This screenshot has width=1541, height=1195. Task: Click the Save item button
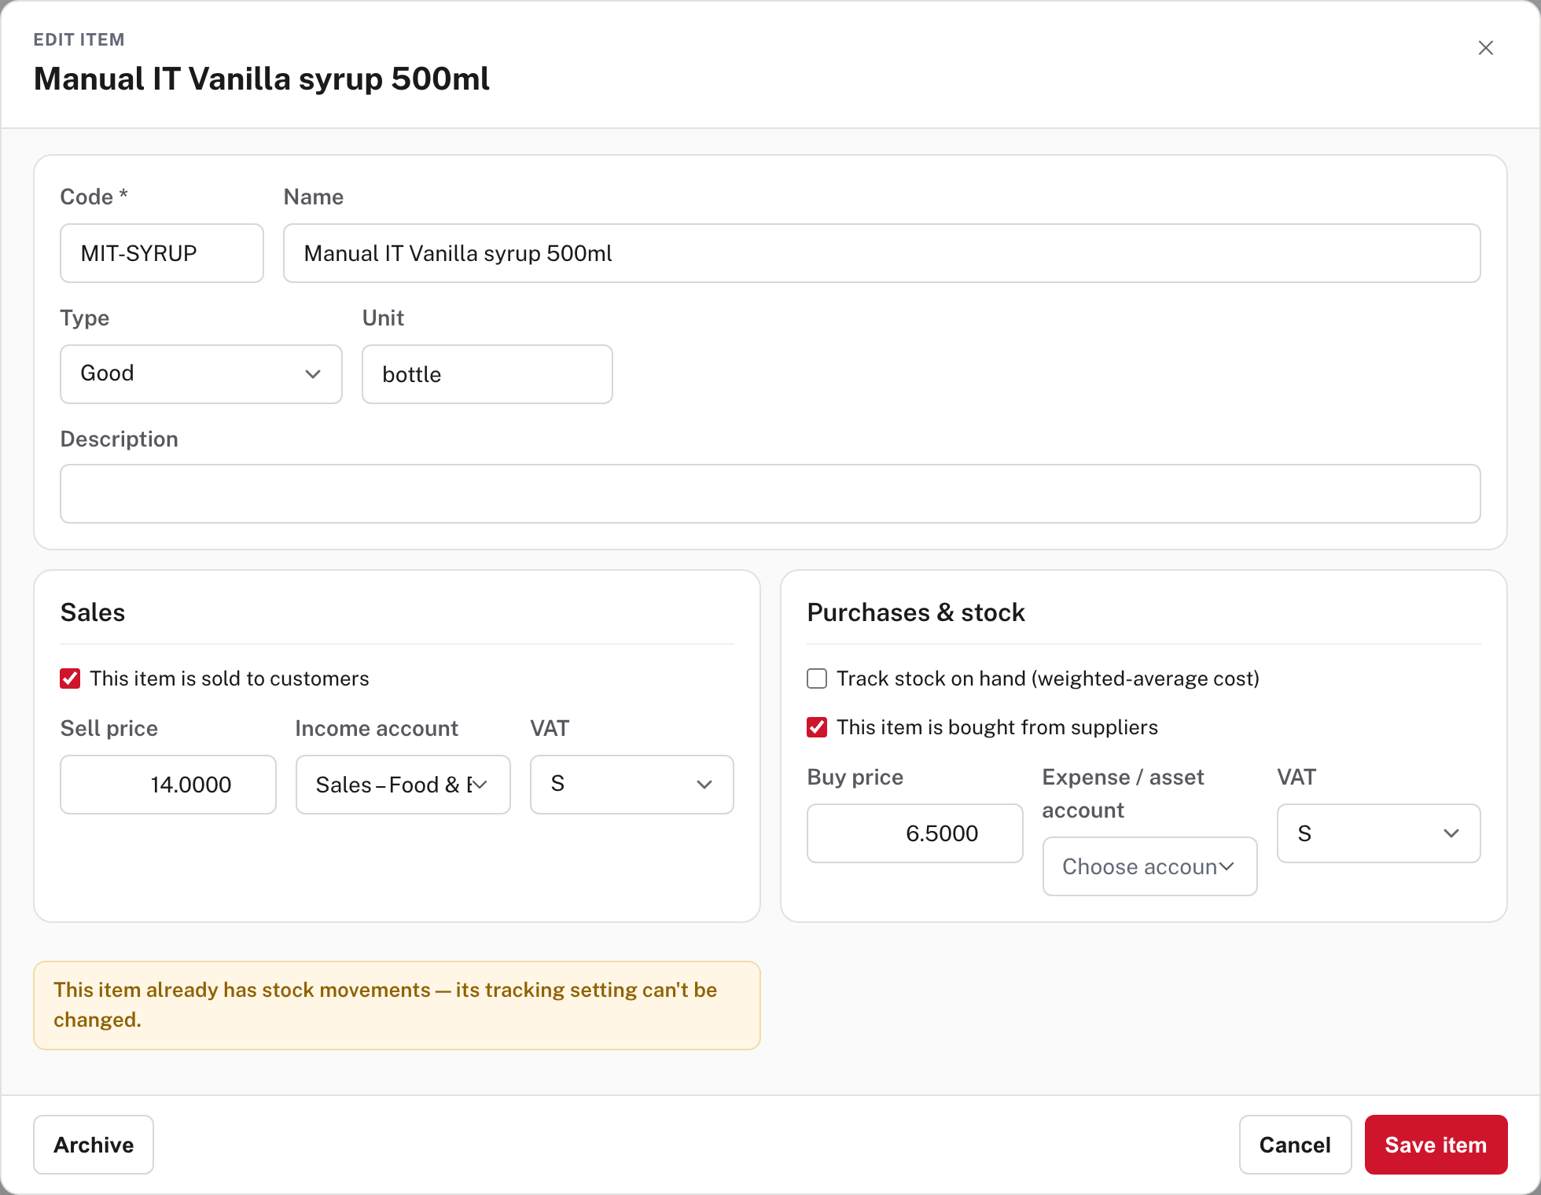click(x=1436, y=1145)
